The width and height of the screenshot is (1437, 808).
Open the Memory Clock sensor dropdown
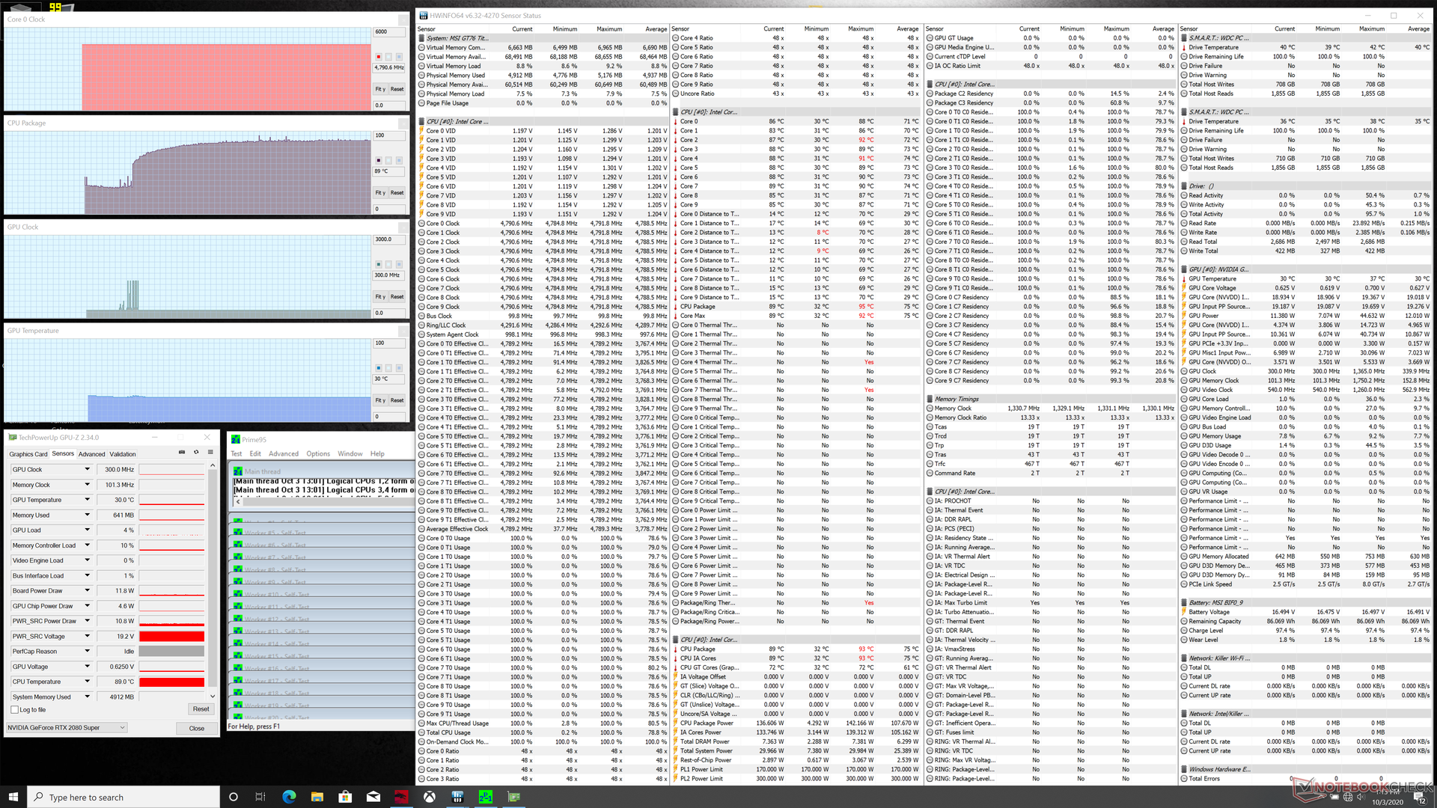point(87,485)
